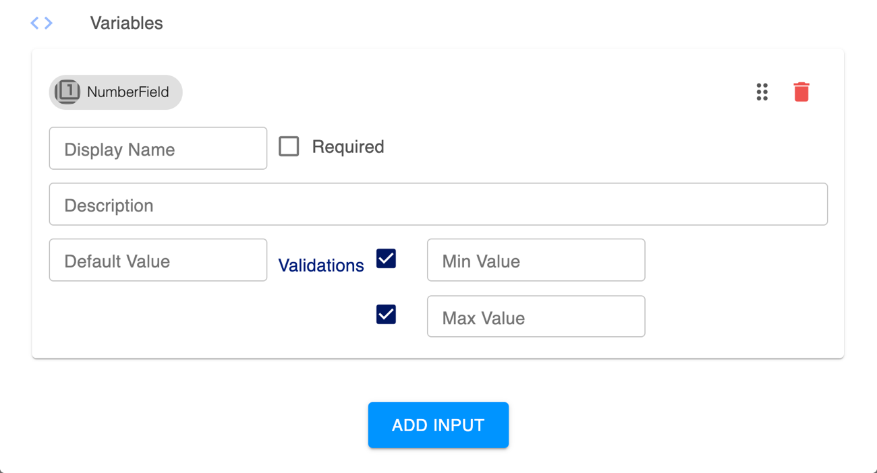
Task: Click the number box icon in the NumberField chip
Action: coord(67,92)
